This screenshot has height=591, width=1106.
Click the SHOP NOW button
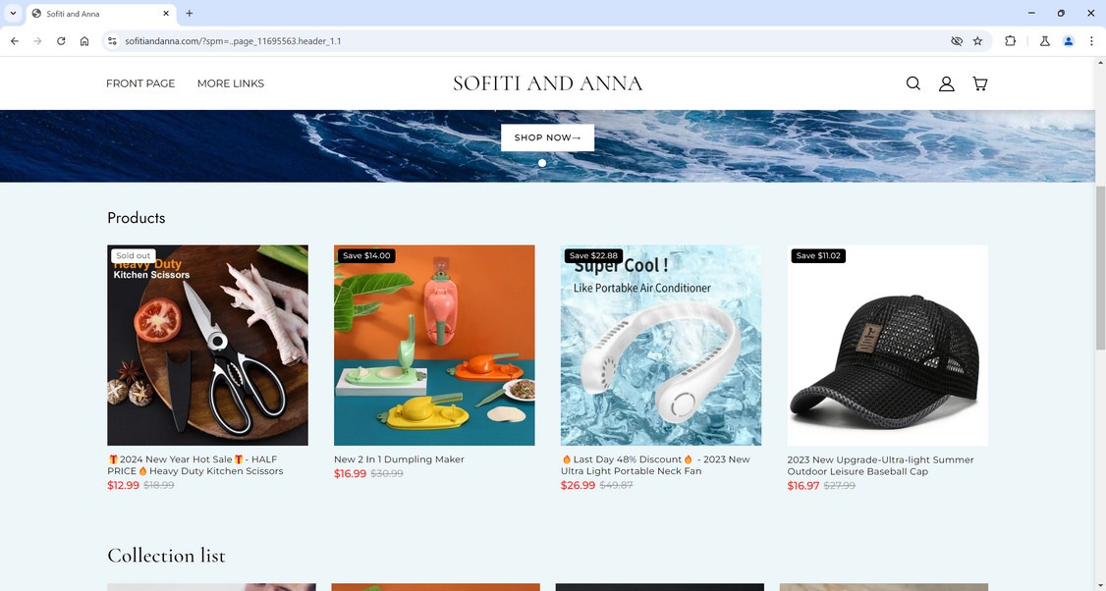point(547,137)
